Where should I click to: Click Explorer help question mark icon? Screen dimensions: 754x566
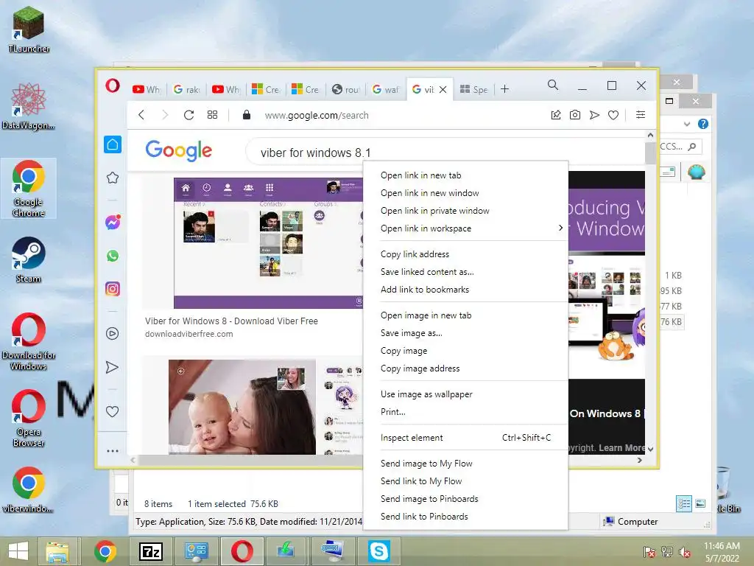703,124
